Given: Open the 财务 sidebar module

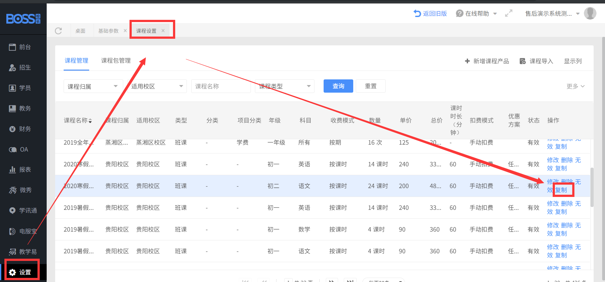Looking at the screenshot, I should click(x=20, y=129).
